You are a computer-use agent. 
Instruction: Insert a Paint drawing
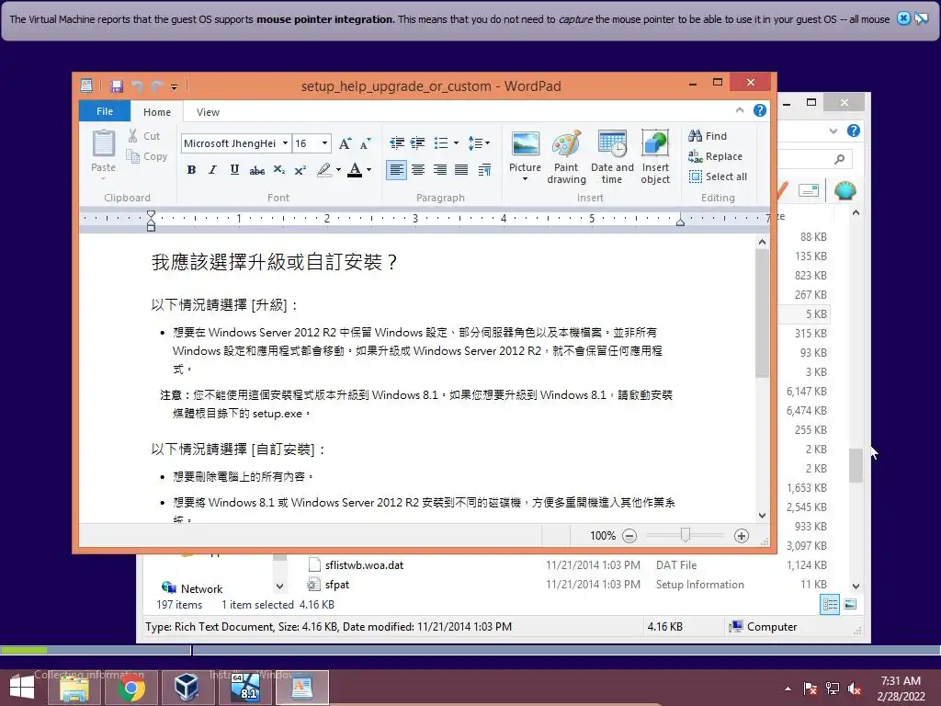pyautogui.click(x=566, y=156)
